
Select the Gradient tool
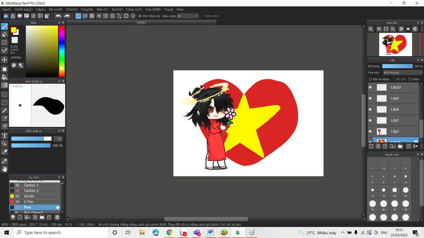4,85
